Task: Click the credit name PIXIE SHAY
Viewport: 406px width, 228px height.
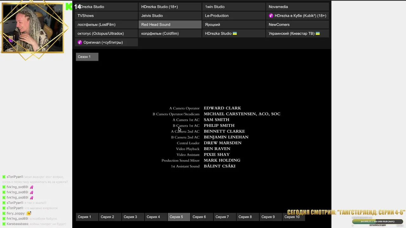Action: point(217,155)
